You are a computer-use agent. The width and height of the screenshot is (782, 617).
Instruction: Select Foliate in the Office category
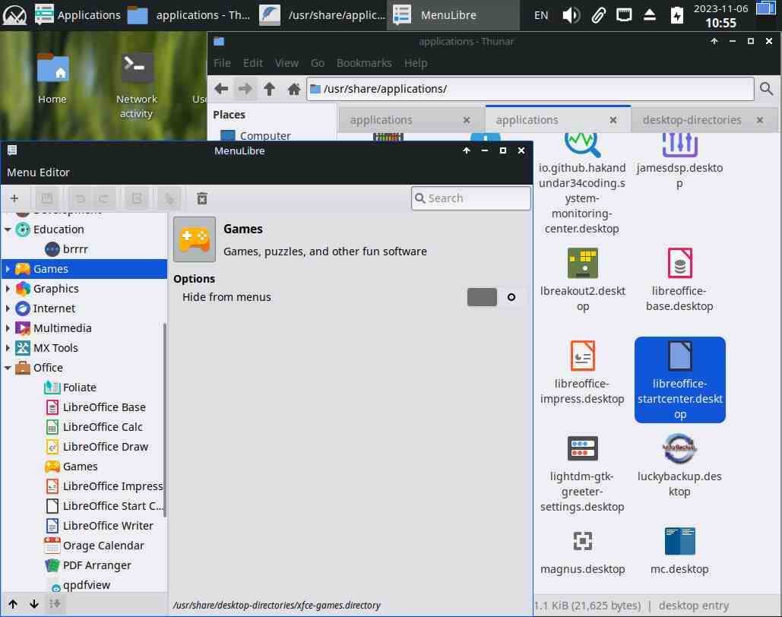point(80,388)
